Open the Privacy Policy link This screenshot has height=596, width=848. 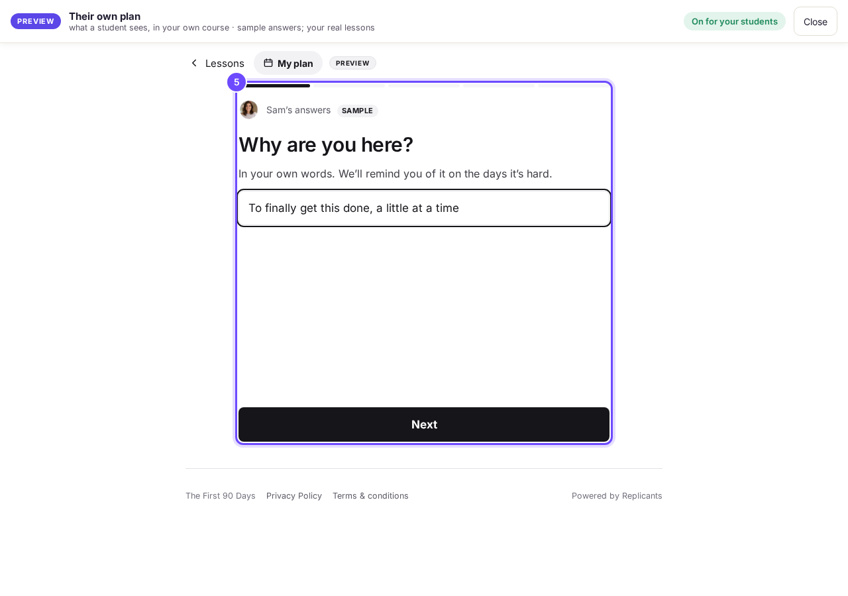tap(294, 495)
